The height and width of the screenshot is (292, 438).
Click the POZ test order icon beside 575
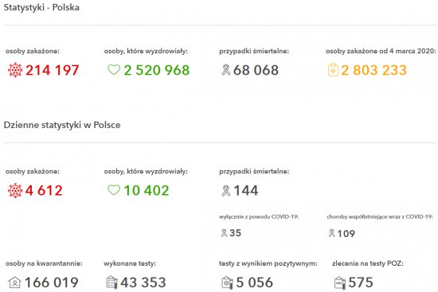coord(340,282)
